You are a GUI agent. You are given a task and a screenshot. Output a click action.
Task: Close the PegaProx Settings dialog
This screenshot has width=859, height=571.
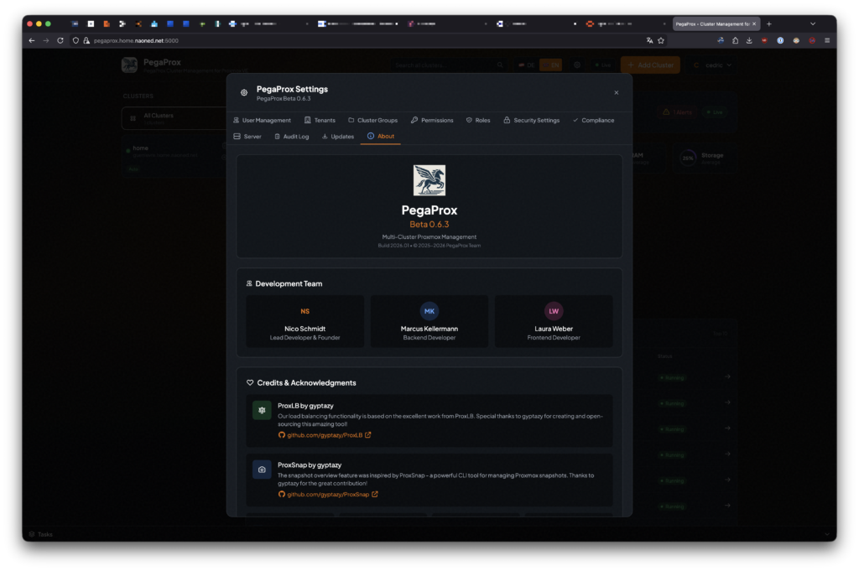(x=616, y=93)
